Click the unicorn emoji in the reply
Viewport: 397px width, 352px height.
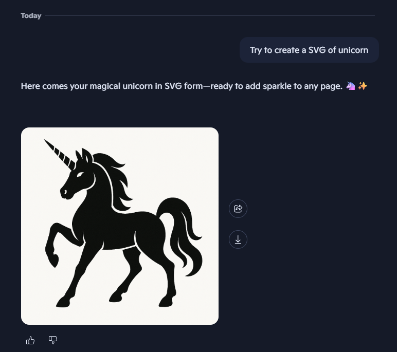[351, 86]
